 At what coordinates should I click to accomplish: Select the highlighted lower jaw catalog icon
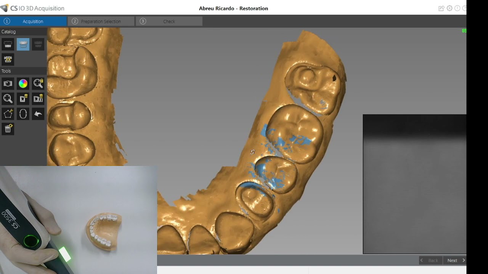point(23,45)
